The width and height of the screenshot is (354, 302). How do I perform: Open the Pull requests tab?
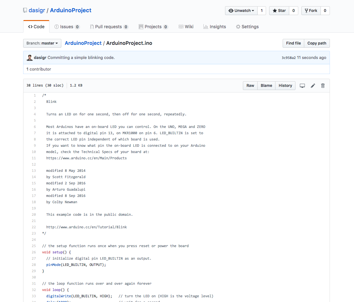109,27
